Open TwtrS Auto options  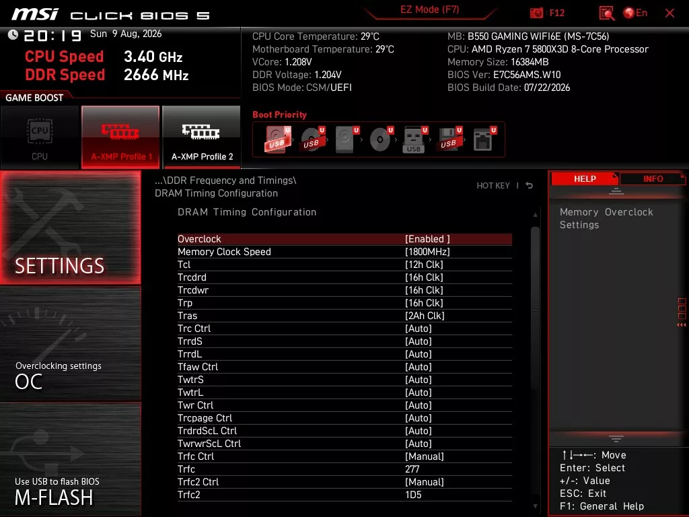[344, 380]
